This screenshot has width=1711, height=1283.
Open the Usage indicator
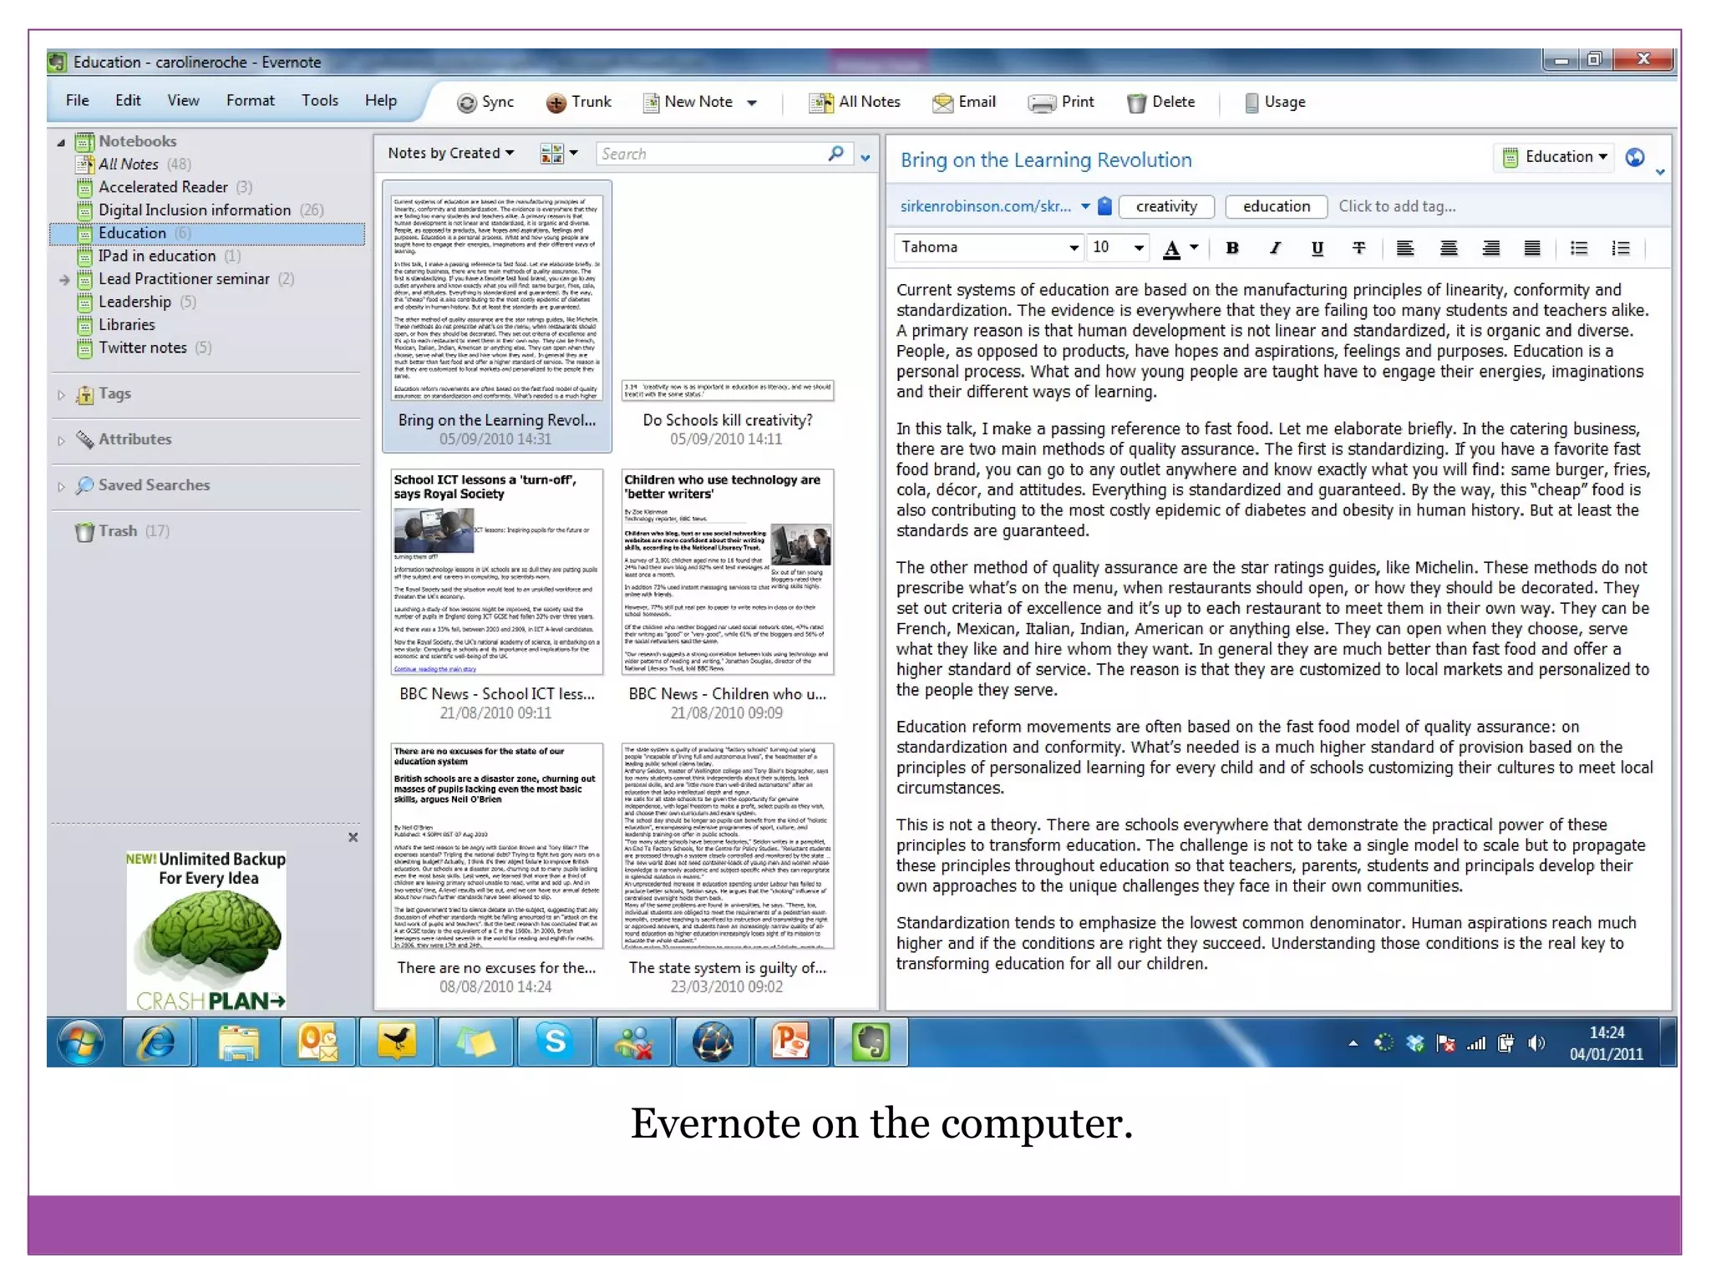pyautogui.click(x=1275, y=102)
